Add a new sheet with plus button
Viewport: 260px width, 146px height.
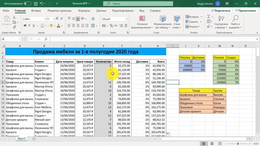34,139
